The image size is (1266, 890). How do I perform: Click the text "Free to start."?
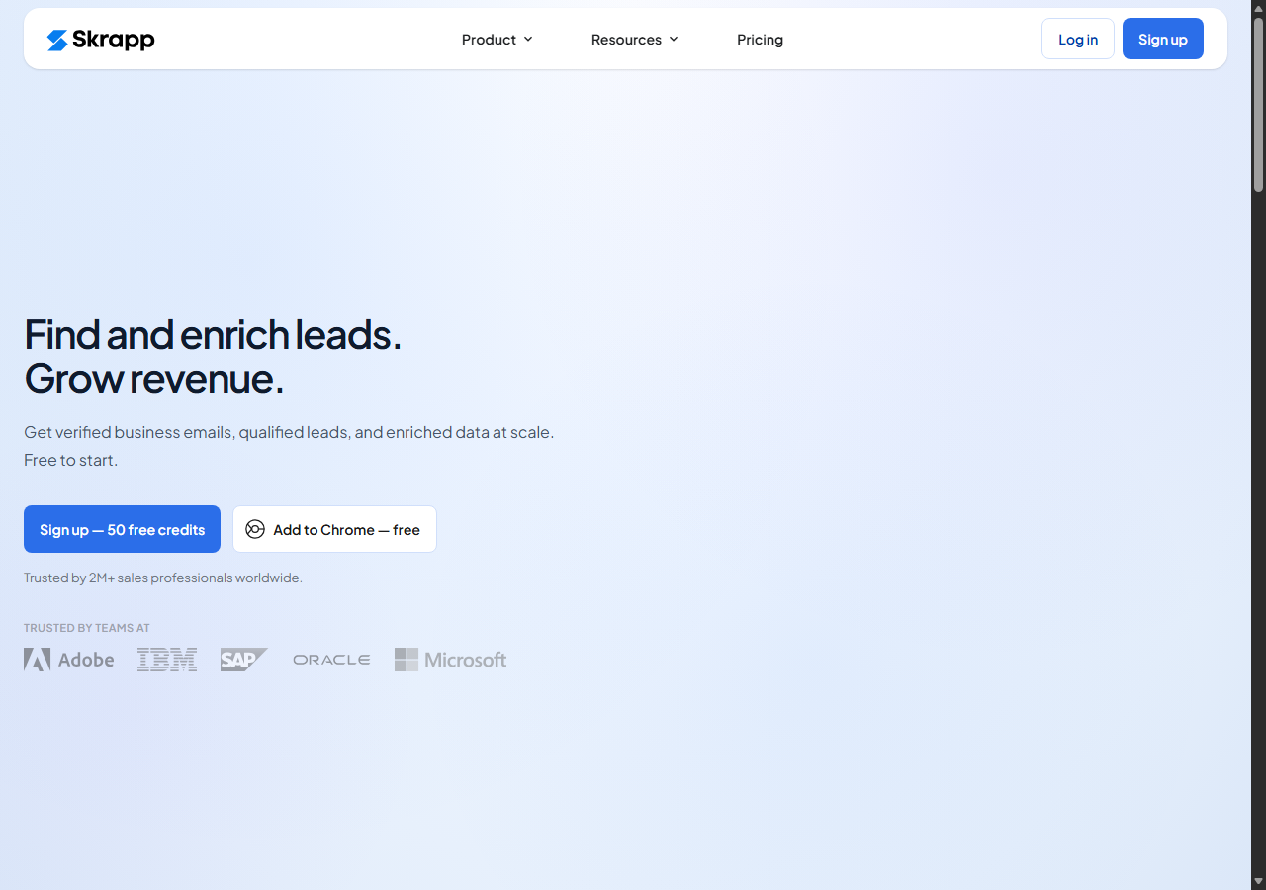tap(70, 460)
